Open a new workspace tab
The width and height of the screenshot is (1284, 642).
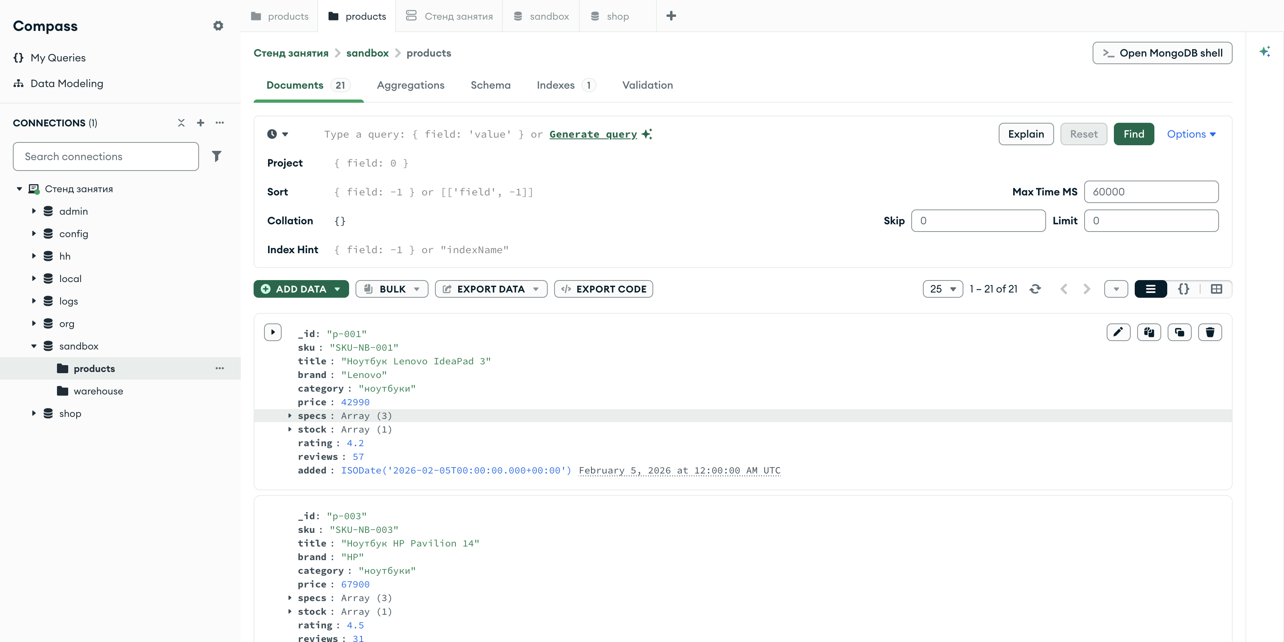(671, 16)
